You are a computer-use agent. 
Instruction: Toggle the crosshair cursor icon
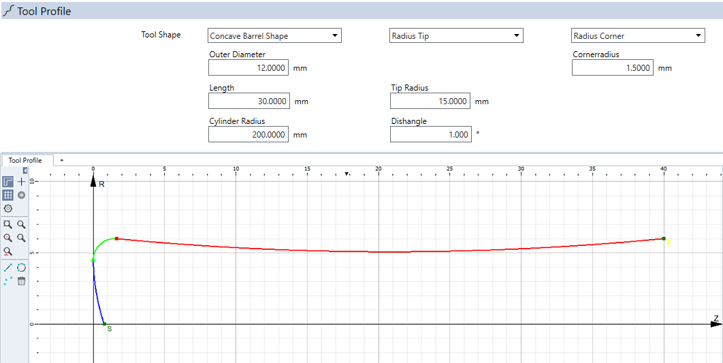[x=21, y=182]
